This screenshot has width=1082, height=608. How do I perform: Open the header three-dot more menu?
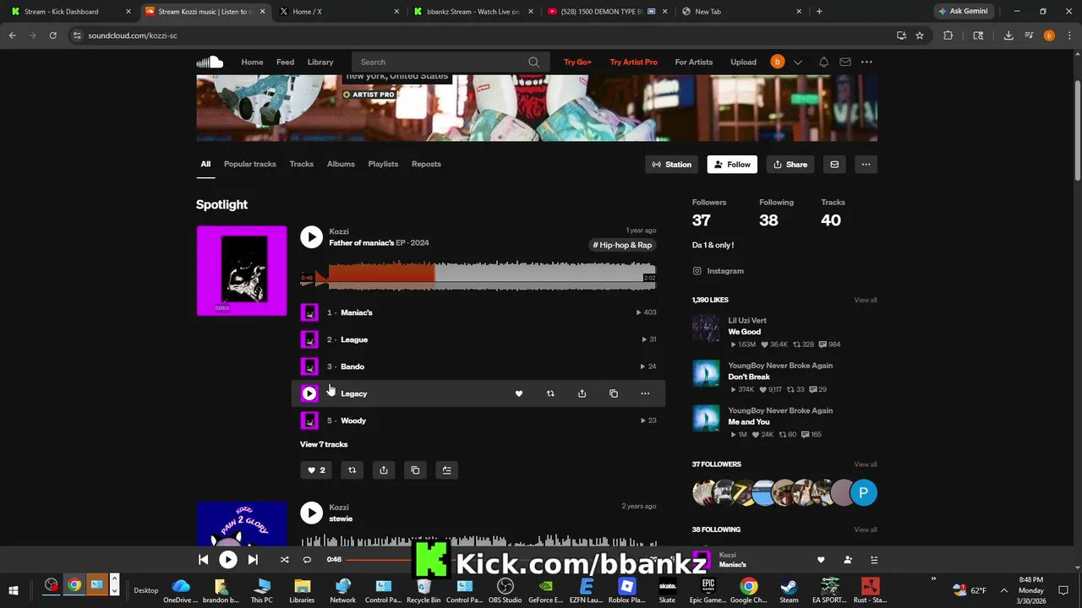pyautogui.click(x=866, y=62)
